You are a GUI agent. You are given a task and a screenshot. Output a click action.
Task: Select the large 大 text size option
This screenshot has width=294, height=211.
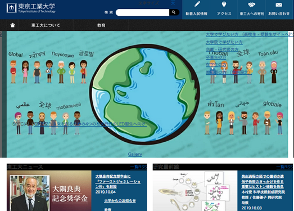pyautogui.click(x=173, y=3)
